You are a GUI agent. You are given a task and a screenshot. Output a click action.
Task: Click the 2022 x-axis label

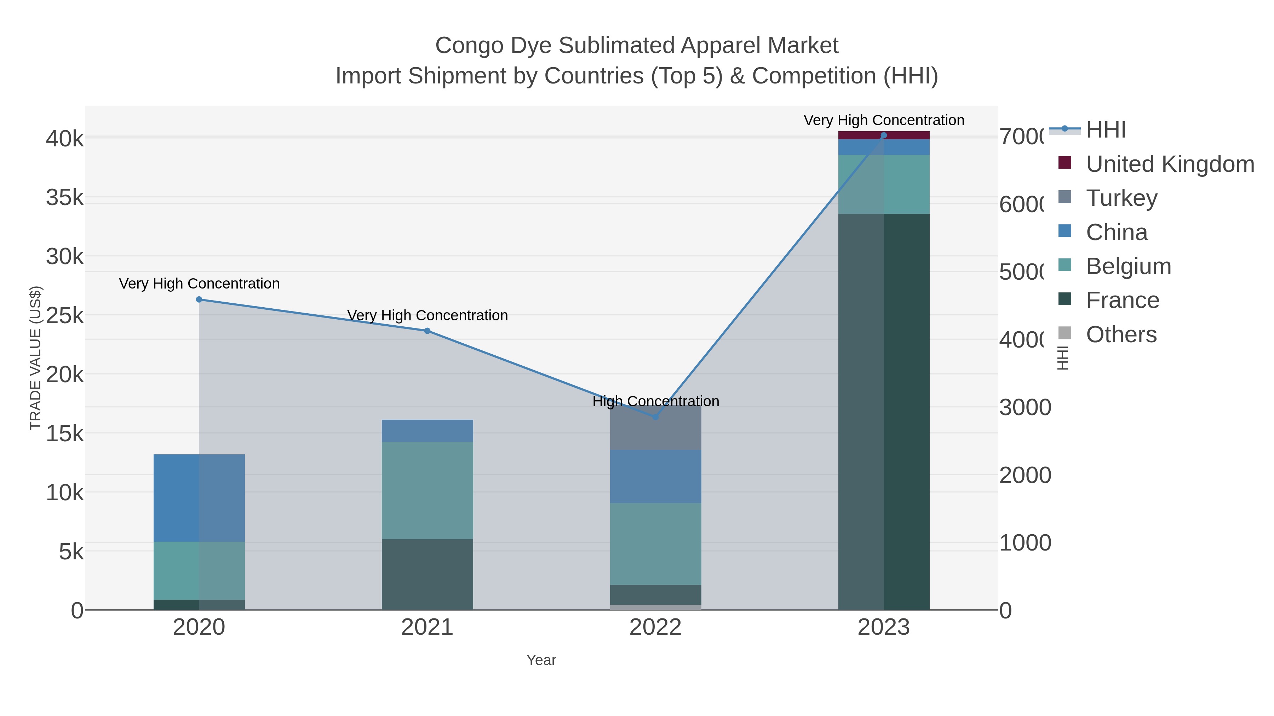point(655,628)
